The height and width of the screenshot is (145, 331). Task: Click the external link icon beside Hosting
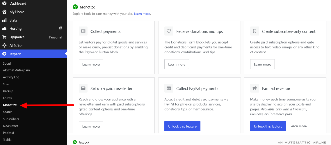61,28
